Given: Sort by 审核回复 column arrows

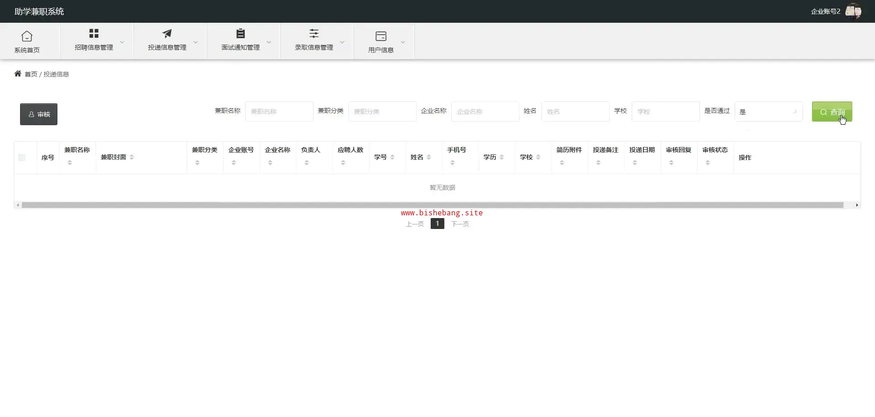Looking at the screenshot, I should tap(671, 163).
